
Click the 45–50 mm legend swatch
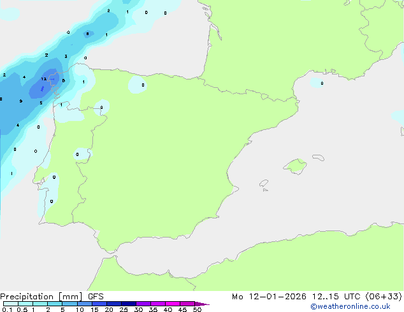[x=187, y=304]
